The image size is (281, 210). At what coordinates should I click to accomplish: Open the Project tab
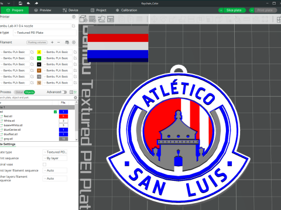(x=98, y=10)
